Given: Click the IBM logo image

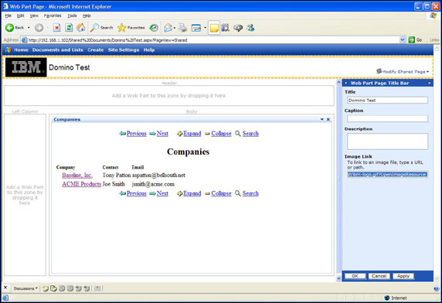Looking at the screenshot, I should coord(26,67).
